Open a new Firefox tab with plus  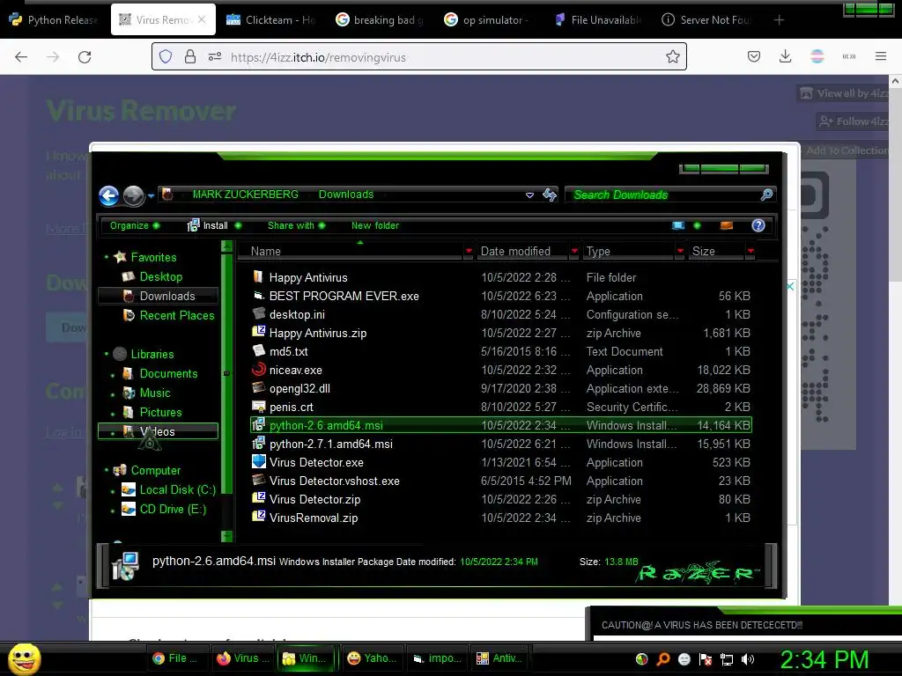click(779, 20)
